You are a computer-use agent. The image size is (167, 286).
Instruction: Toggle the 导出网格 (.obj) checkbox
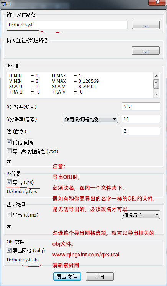[9, 250]
